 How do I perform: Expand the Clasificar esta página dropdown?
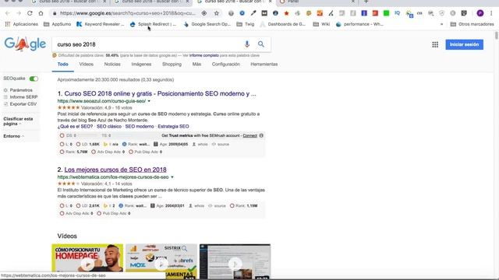(x=18, y=121)
